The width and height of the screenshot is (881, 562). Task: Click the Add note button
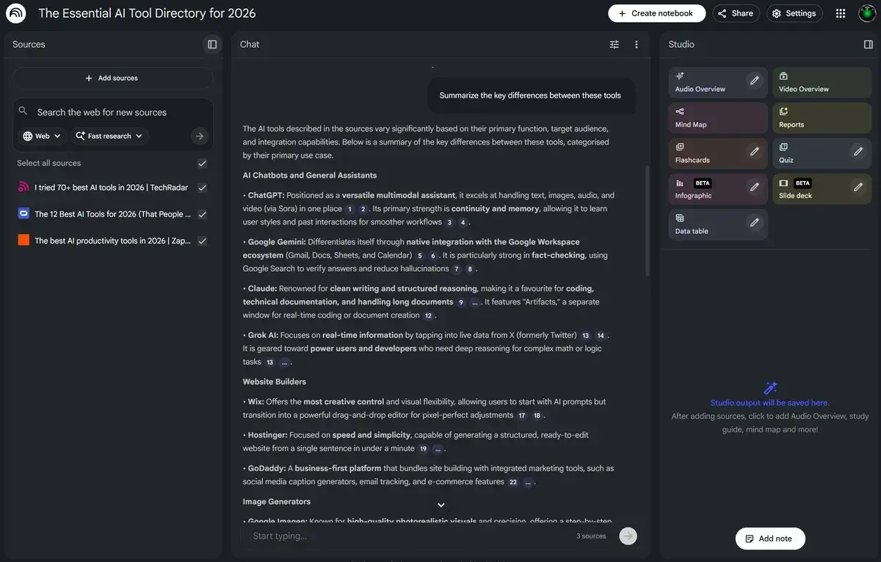[x=769, y=538]
